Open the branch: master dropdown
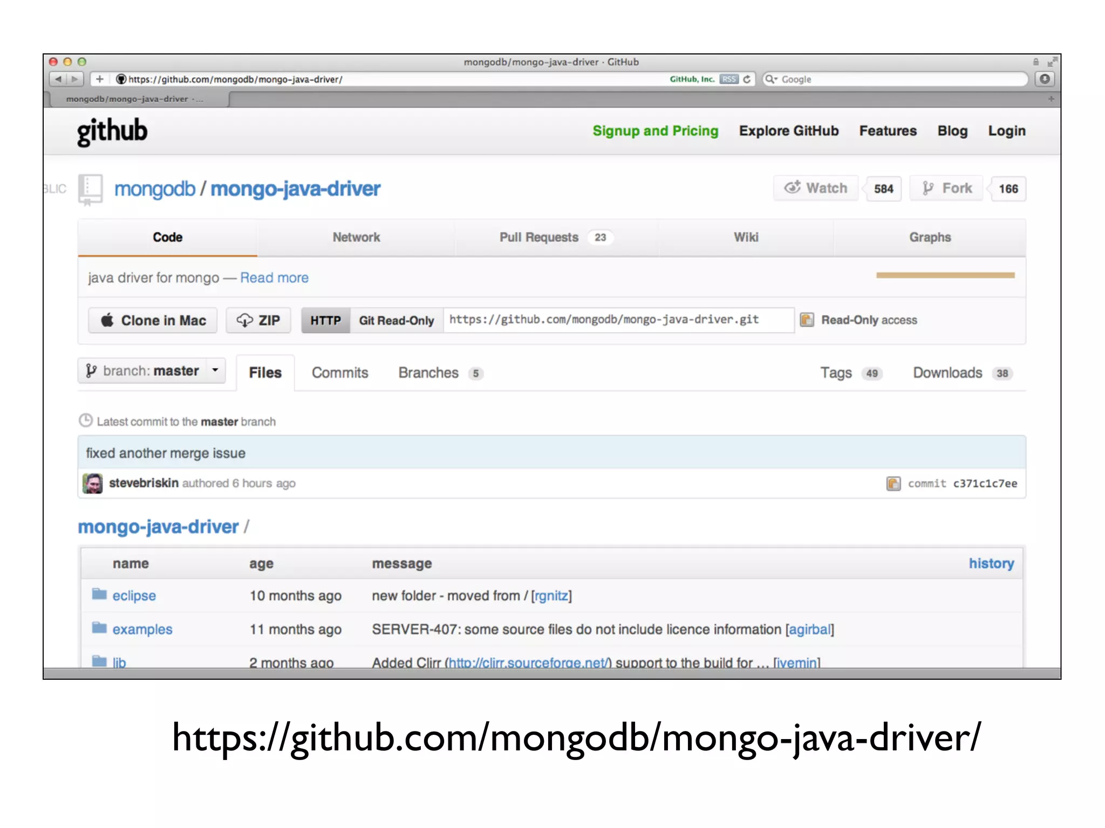This screenshot has height=828, width=1105. 152,371
